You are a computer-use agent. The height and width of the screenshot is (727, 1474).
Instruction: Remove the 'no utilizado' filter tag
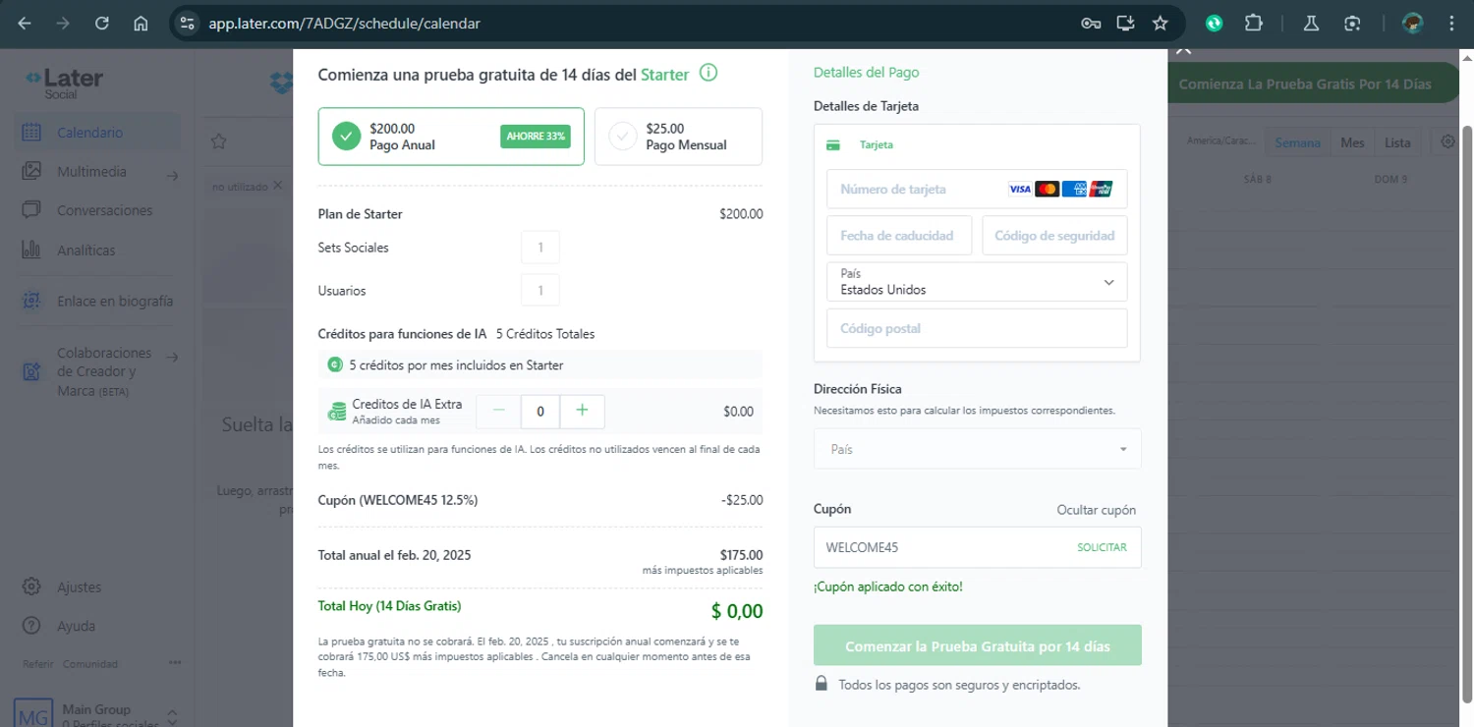(x=277, y=185)
